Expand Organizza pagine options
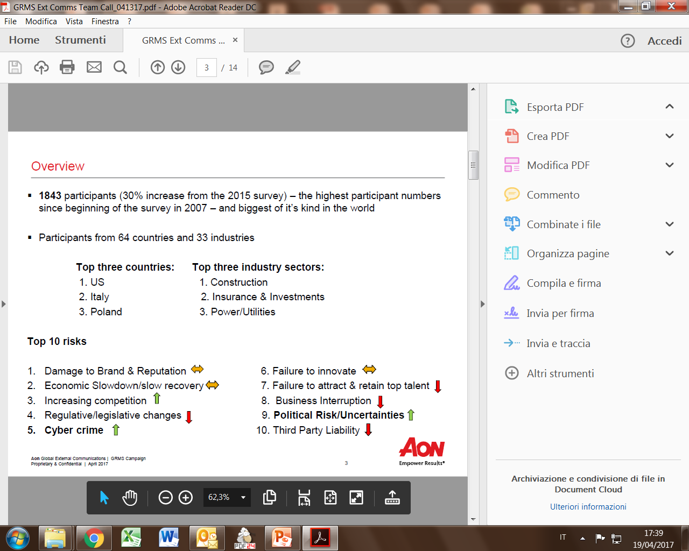The height and width of the screenshot is (551, 689). [670, 253]
